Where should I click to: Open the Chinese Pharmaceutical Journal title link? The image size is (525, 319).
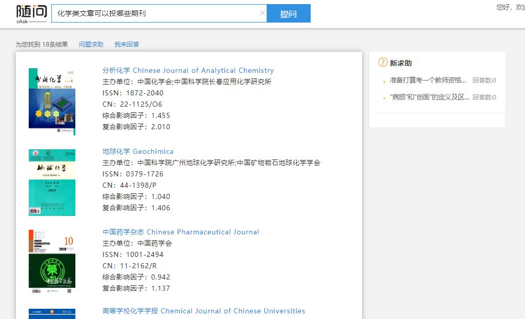[x=180, y=232]
